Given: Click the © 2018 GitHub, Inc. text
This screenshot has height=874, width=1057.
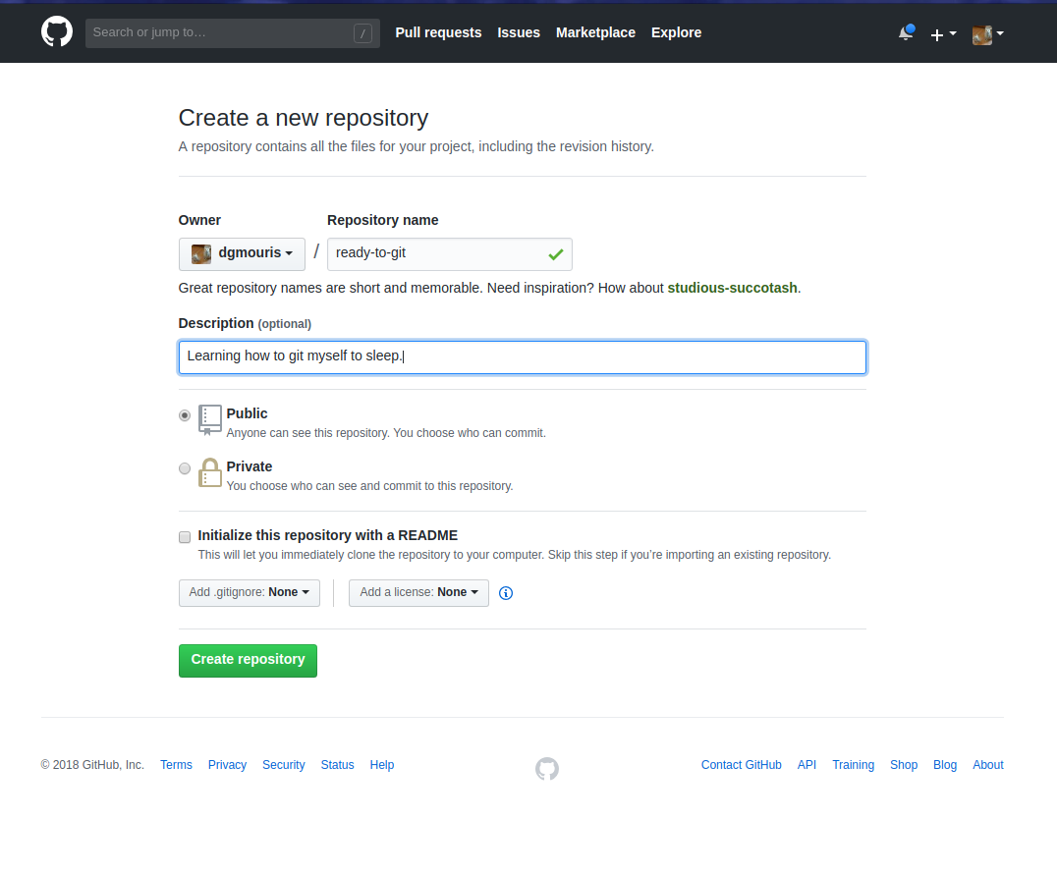Looking at the screenshot, I should point(92,765).
